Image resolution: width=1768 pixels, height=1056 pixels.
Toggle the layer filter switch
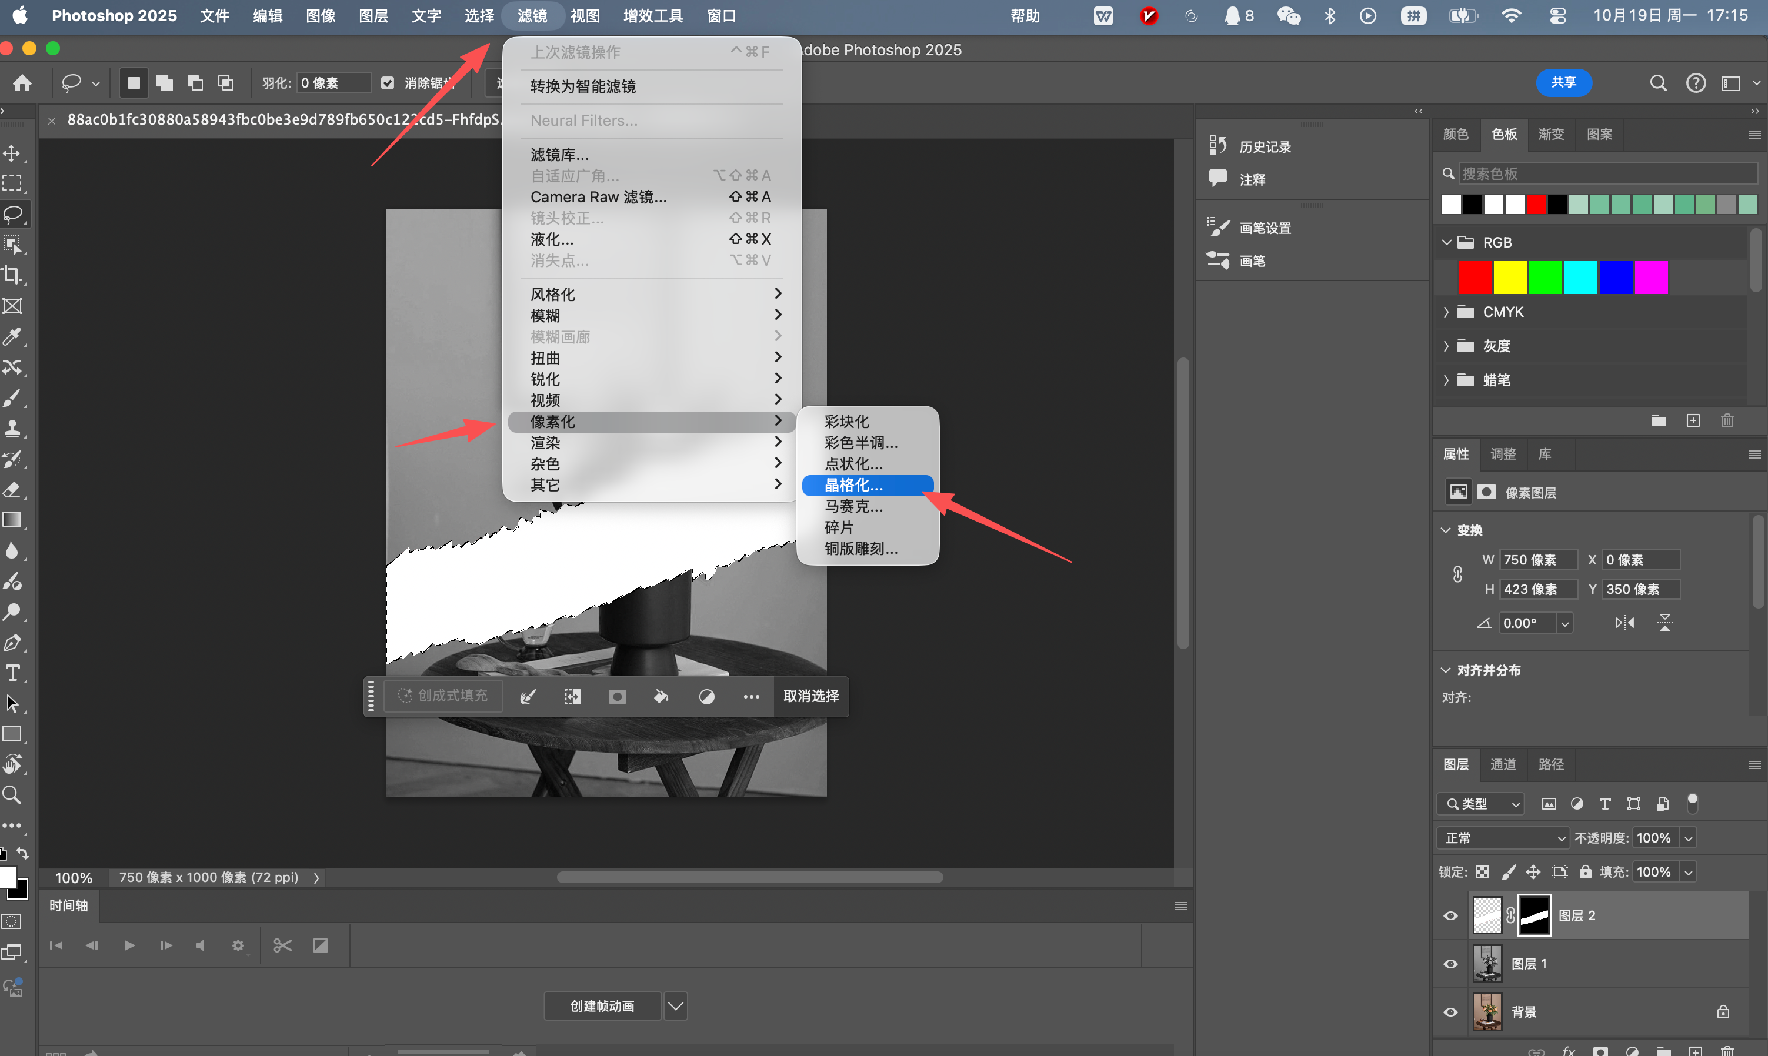click(1693, 803)
